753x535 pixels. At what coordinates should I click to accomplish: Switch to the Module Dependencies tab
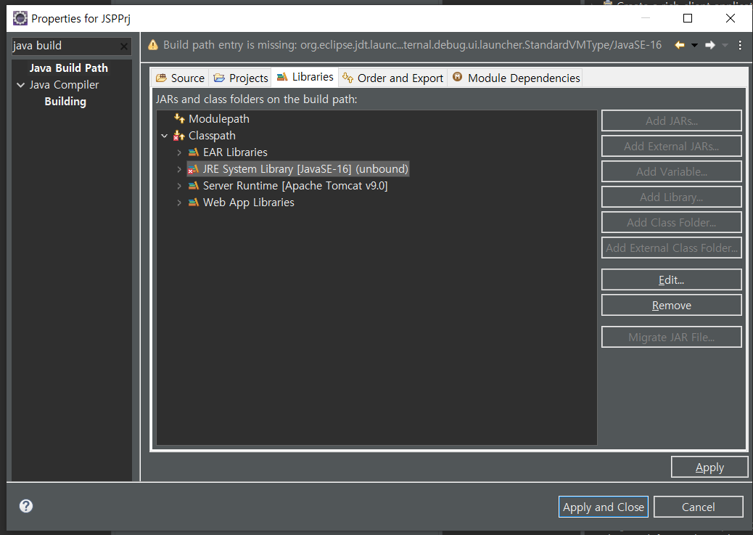tap(517, 78)
